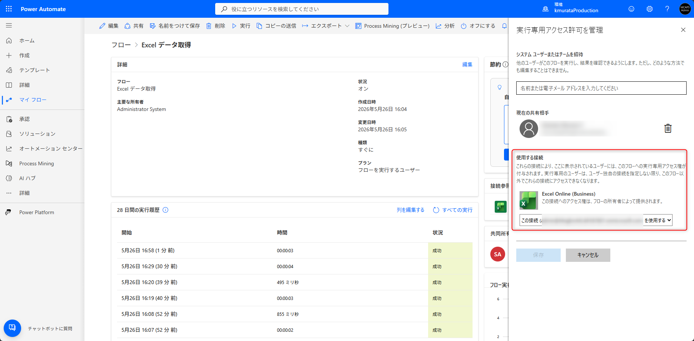Click 共有 in the command bar
This screenshot has height=341, width=694.
134,26
